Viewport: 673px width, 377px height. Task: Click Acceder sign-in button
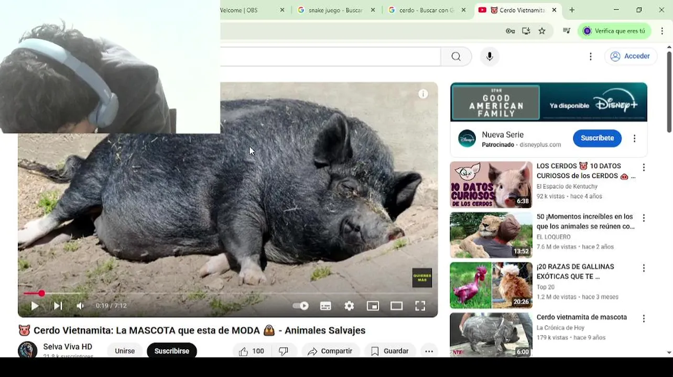point(631,57)
